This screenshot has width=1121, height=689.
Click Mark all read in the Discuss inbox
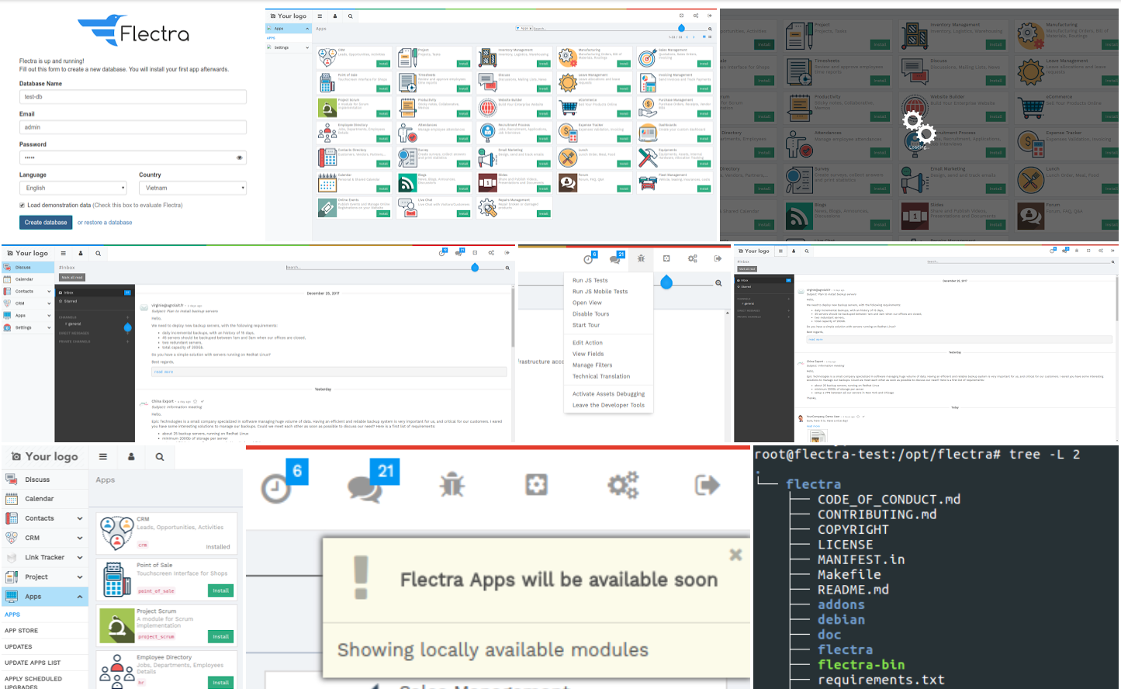pyautogui.click(x=72, y=277)
